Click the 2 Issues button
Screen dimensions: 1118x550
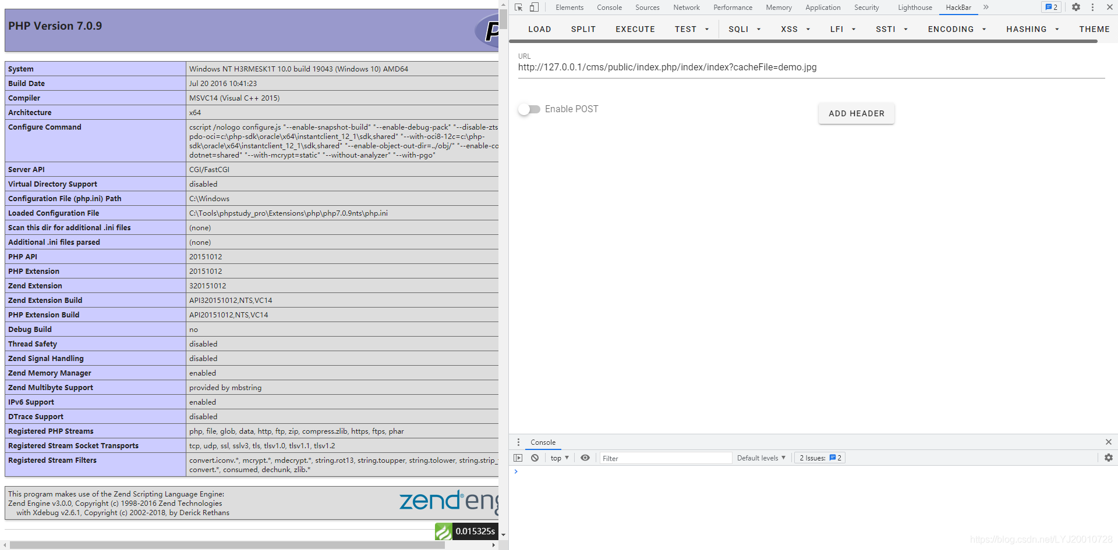820,458
